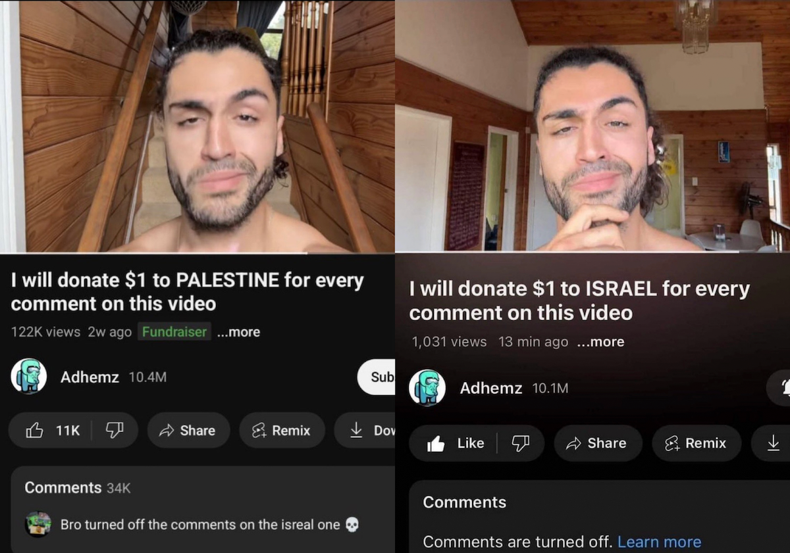This screenshot has height=553, width=790.
Task: Open the Learn more link about comments
Action: click(659, 542)
